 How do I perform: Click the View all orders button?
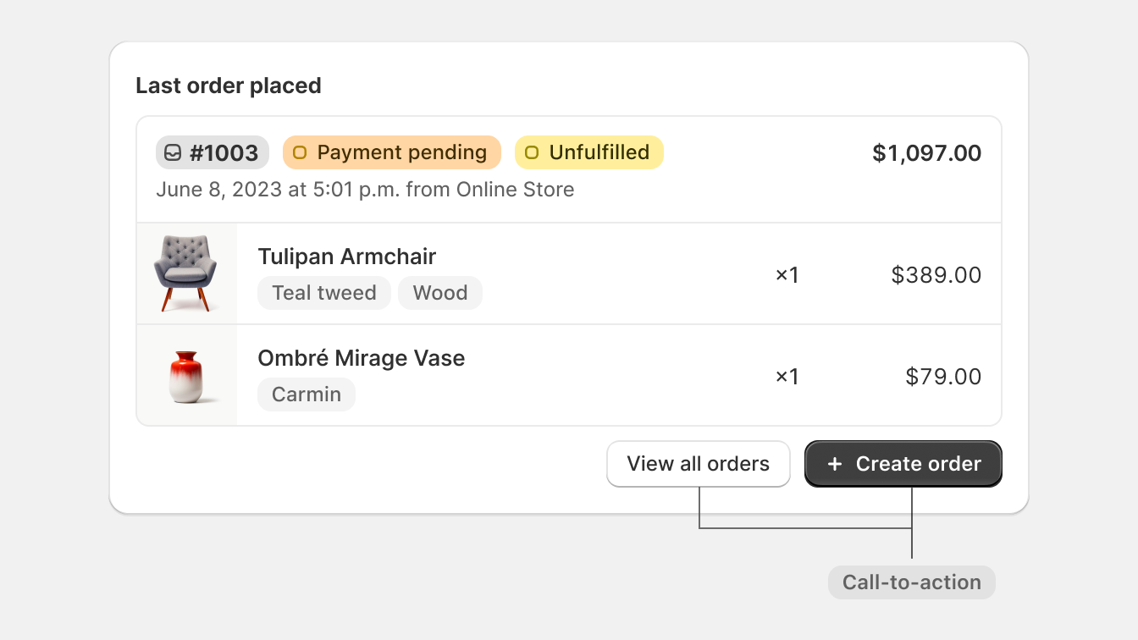[x=699, y=464]
